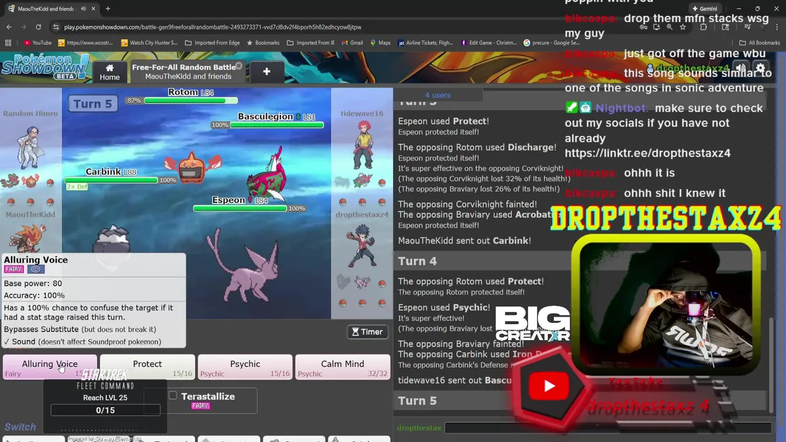Click 'MaouTheKidd sent out Carbink!' log line
Image resolution: width=786 pixels, height=442 pixels.
click(464, 241)
